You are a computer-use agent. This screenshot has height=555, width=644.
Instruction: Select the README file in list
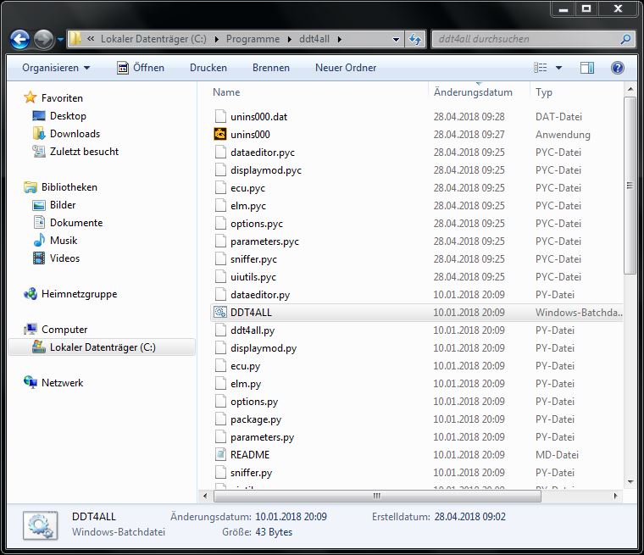pos(249,455)
